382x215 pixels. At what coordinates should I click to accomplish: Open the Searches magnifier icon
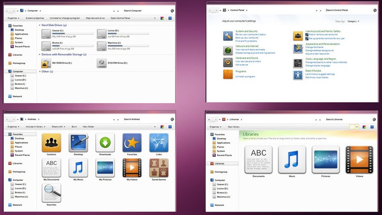(x=52, y=193)
